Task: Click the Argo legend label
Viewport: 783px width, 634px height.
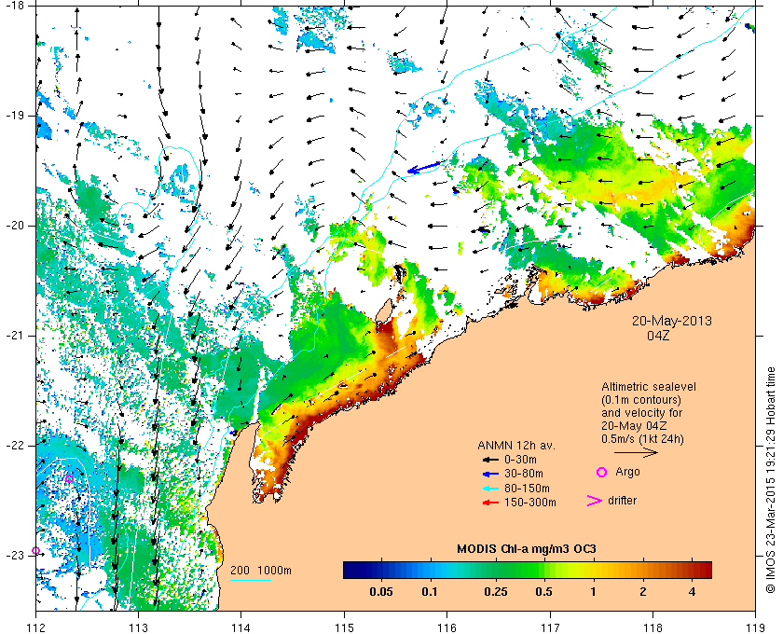Action: point(627,472)
